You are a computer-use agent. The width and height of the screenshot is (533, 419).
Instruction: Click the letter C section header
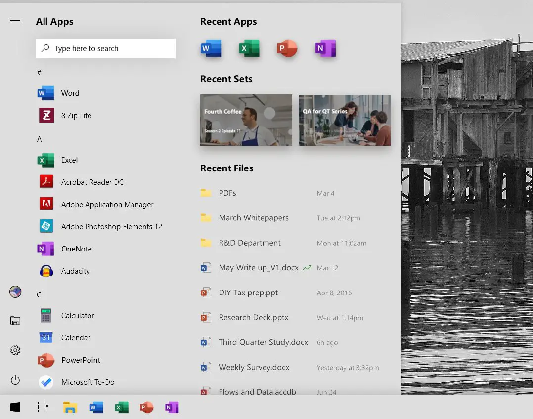pos(39,295)
